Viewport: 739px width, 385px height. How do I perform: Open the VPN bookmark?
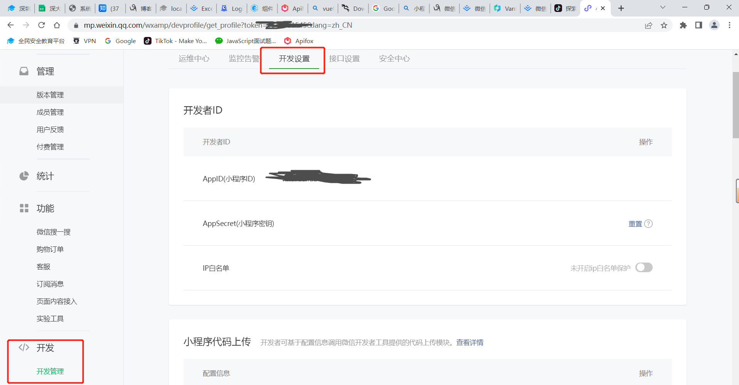pos(84,41)
